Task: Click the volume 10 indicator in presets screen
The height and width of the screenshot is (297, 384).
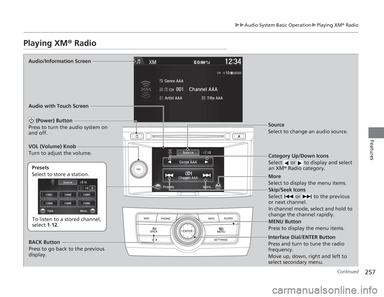Action: (x=84, y=182)
